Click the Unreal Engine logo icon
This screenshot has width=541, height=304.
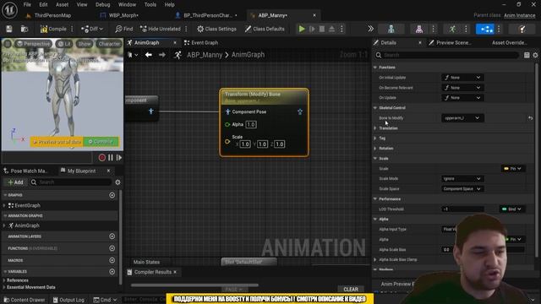point(9,9)
